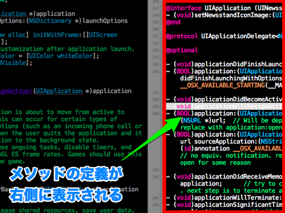Click the underlined UIApplication link in left editor

click(x=59, y=91)
